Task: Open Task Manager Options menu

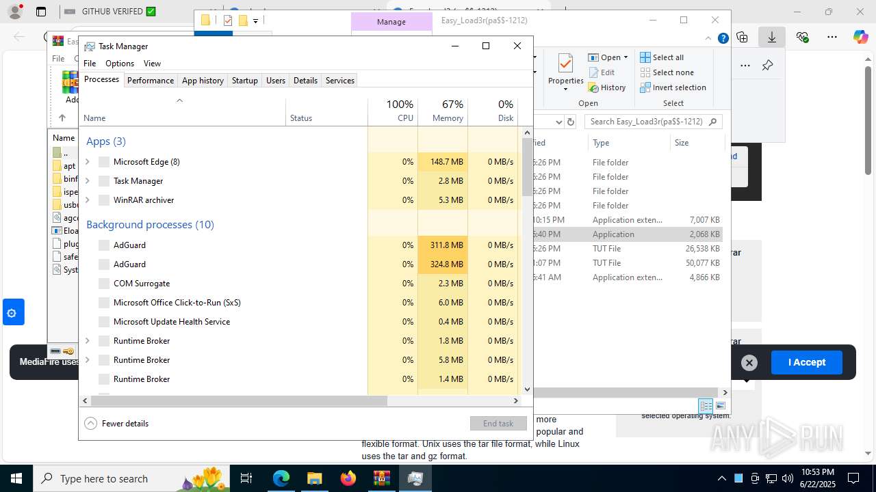Action: [x=120, y=64]
